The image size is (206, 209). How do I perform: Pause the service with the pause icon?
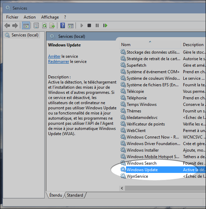coord(97,25)
